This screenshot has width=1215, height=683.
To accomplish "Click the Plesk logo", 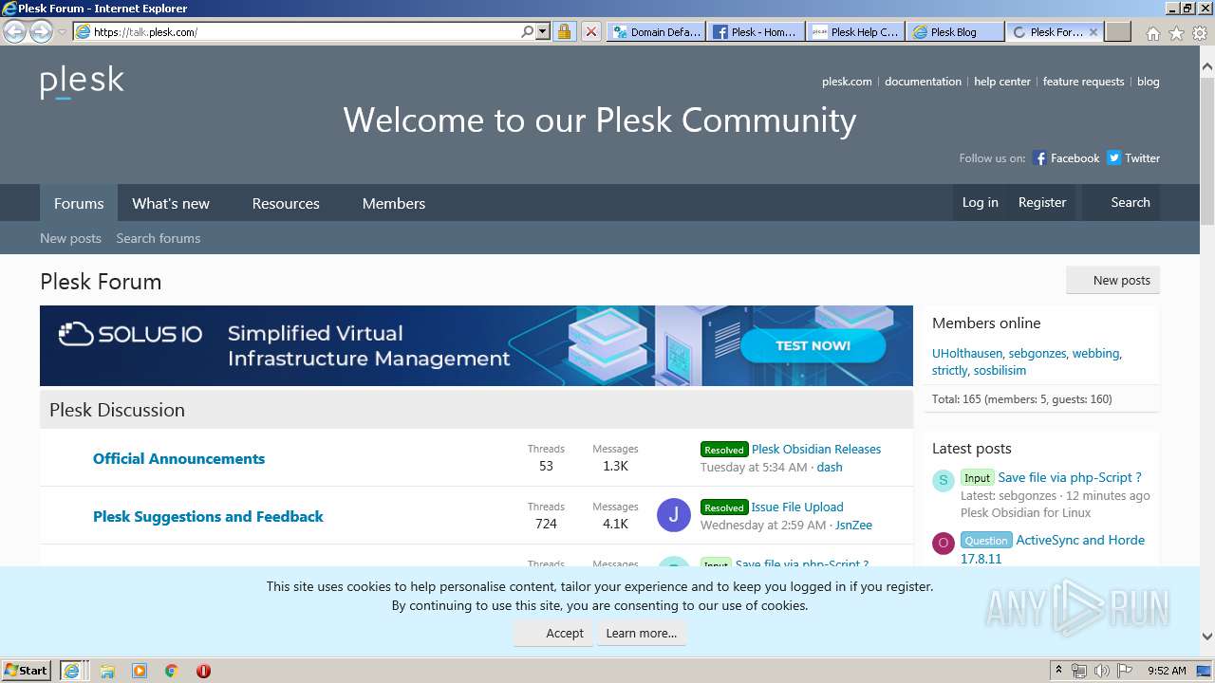I will point(82,83).
